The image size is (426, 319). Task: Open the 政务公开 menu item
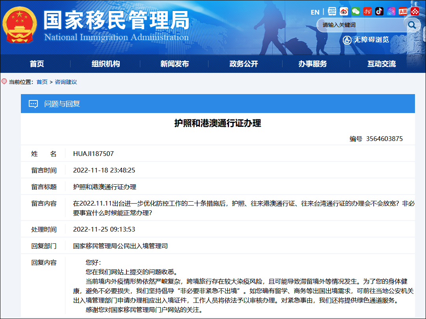click(x=244, y=64)
